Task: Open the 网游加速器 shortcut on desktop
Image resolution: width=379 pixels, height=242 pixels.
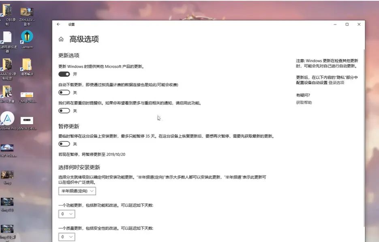Action: [7, 42]
